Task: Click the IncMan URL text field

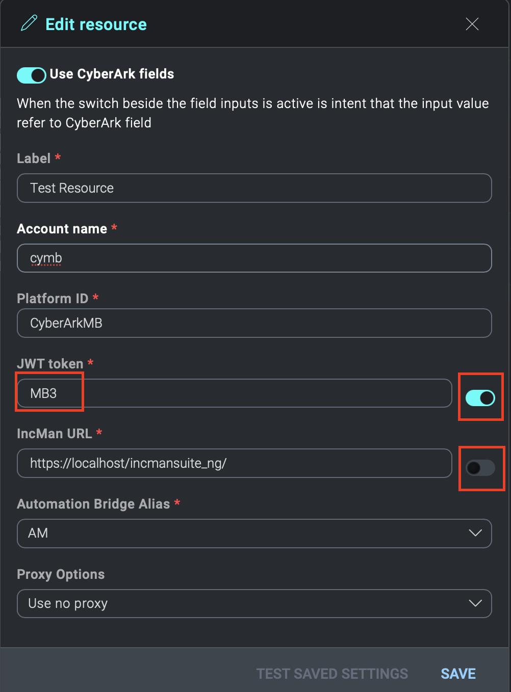Action: click(234, 463)
